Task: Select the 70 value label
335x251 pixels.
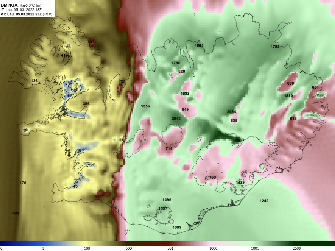Action: 113,100
